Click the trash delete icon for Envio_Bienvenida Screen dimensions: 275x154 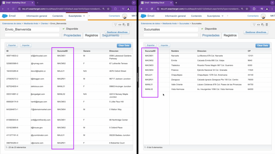128,25
